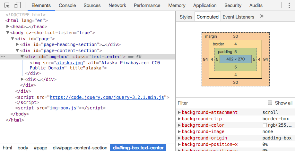Expand the head element

click(x=8, y=27)
